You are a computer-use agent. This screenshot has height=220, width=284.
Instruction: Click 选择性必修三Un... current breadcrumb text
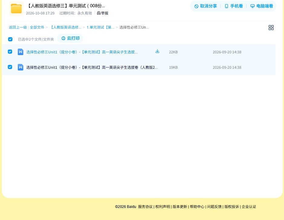click(x=134, y=27)
